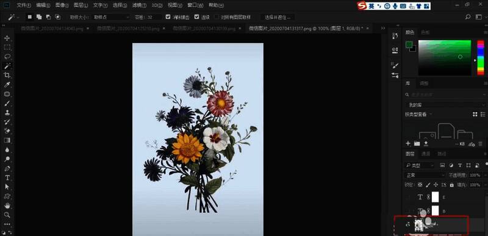Screen dimensions: 488x236
Task: Switch library to grid view
Action: (x=475, y=115)
